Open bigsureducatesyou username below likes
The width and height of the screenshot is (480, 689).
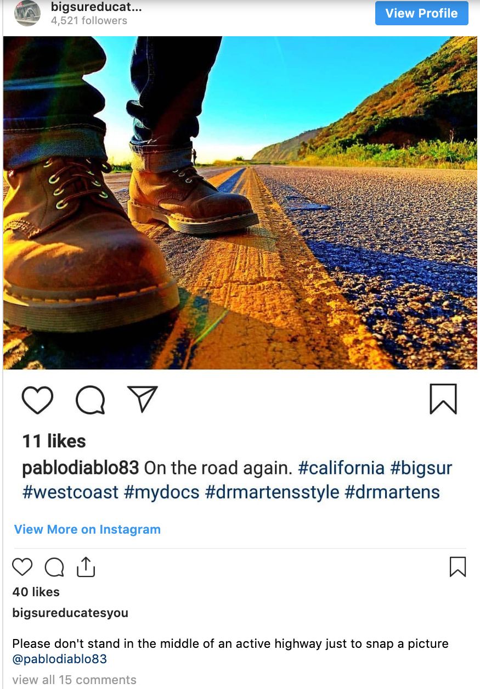click(x=70, y=613)
